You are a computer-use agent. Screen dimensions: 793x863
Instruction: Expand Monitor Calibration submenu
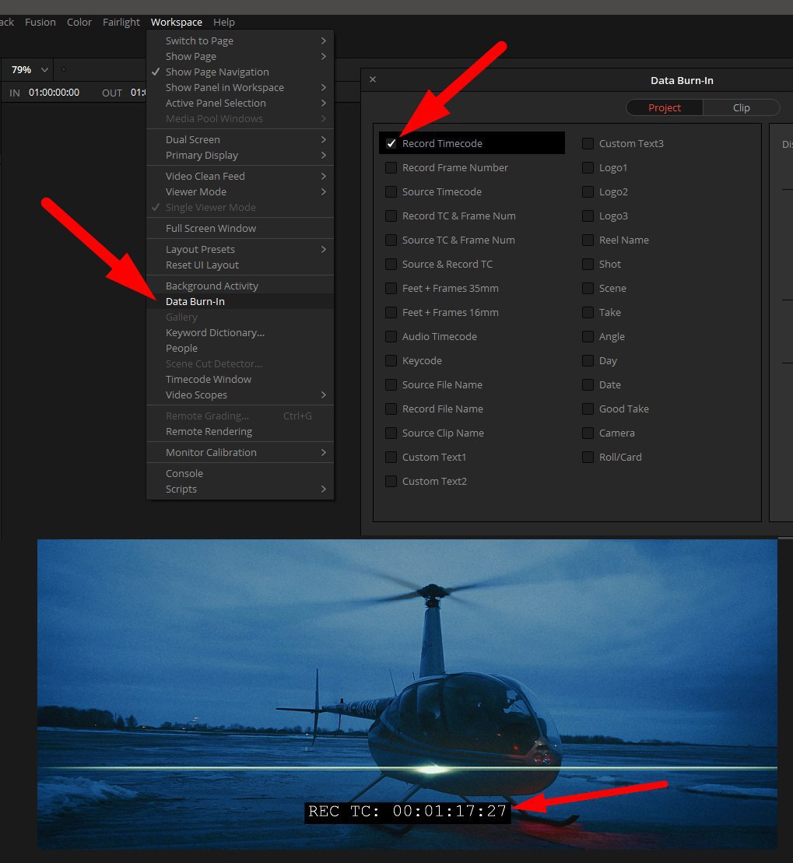tap(240, 452)
